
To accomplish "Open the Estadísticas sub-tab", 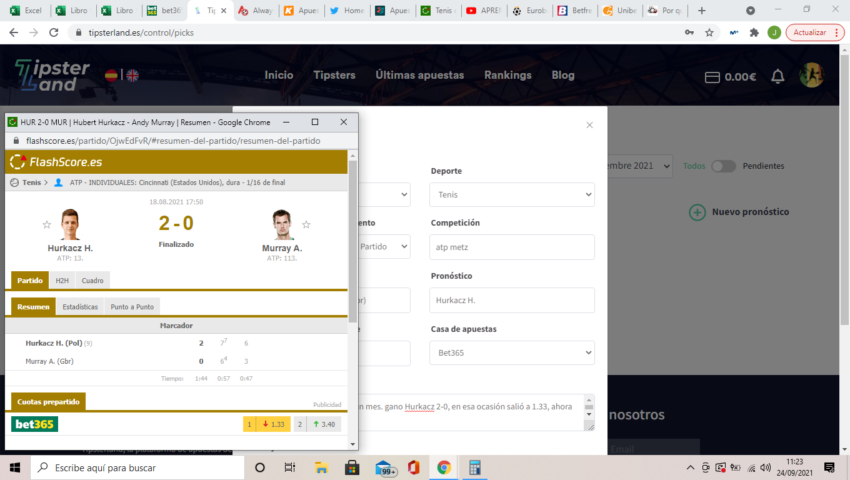I will point(80,307).
